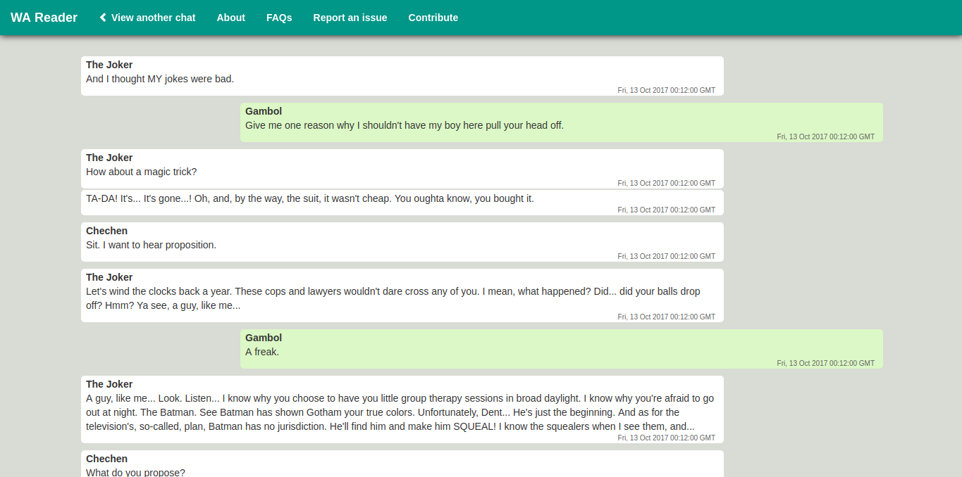Click message starting 'A guy, like me... Look.'

click(402, 409)
